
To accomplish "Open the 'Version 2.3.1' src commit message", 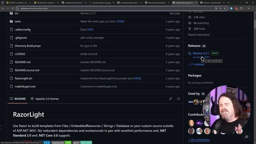I will [88, 13].
